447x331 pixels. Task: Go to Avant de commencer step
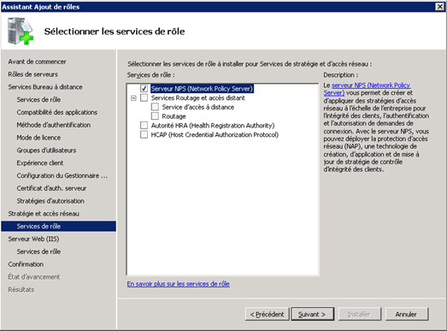coord(37,62)
